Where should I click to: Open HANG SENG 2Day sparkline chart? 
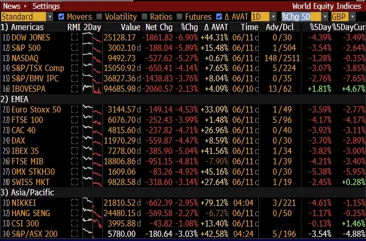coord(93,213)
